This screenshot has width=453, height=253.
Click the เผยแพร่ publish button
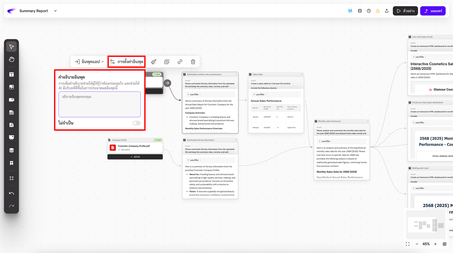pos(433,11)
